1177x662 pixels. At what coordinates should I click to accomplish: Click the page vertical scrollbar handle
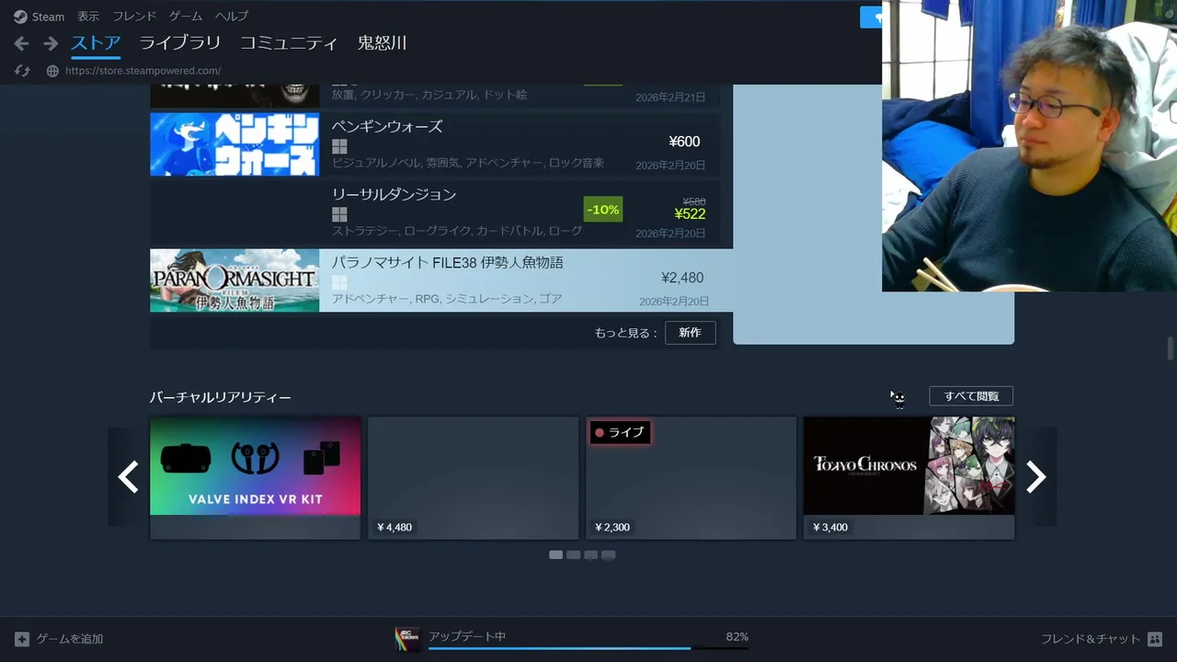pos(1171,349)
